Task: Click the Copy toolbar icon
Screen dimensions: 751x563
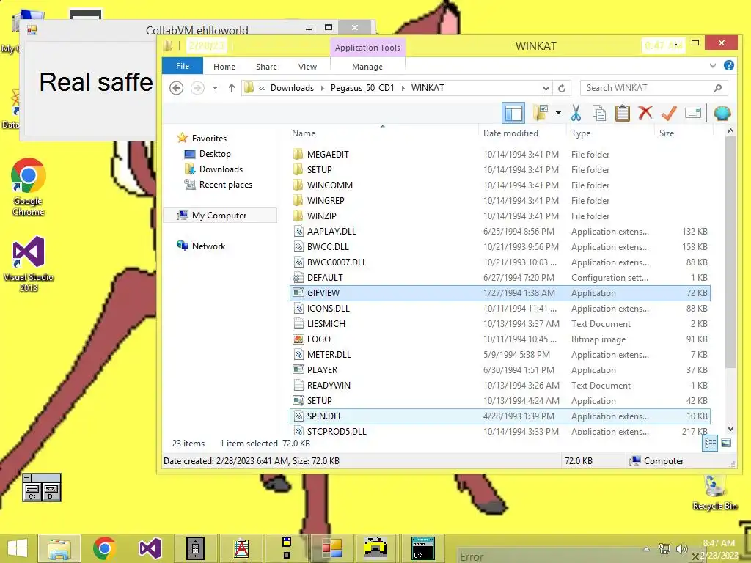Action: click(598, 113)
